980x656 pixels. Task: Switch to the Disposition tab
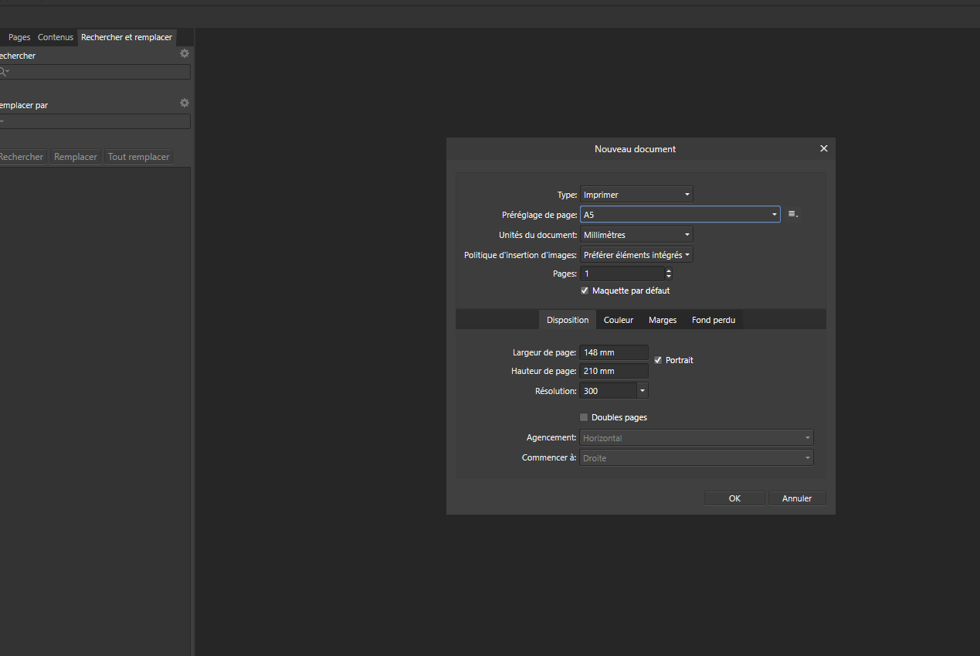[568, 320]
